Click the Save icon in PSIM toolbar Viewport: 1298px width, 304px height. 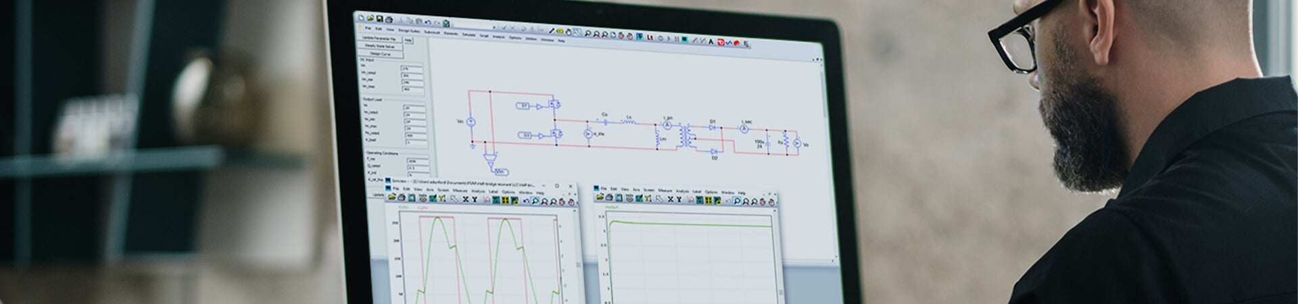(380, 19)
